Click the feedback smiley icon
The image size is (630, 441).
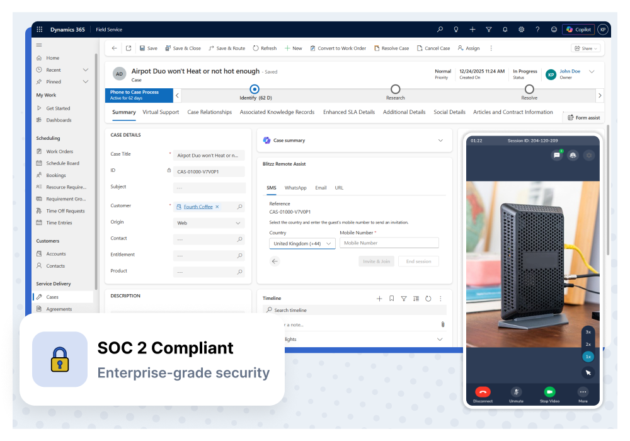(x=554, y=30)
